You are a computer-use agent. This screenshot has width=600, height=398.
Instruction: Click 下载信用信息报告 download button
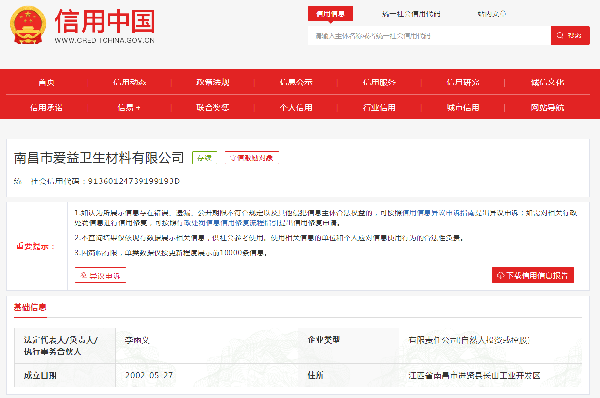point(533,275)
